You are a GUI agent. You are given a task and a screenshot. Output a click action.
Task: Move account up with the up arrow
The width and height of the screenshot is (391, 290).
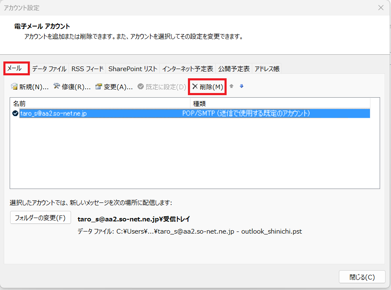click(x=231, y=87)
